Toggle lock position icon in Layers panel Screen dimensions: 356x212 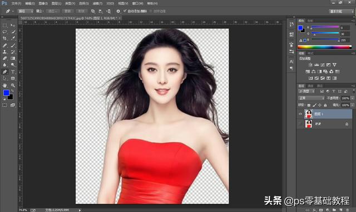(x=320, y=105)
